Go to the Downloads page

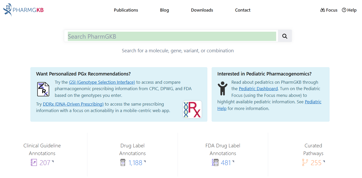202,10
